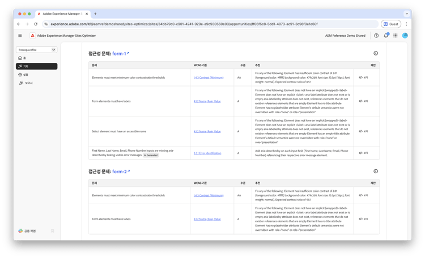Click the AI Generated badge
Screen dimensions: 425x258
151,156
